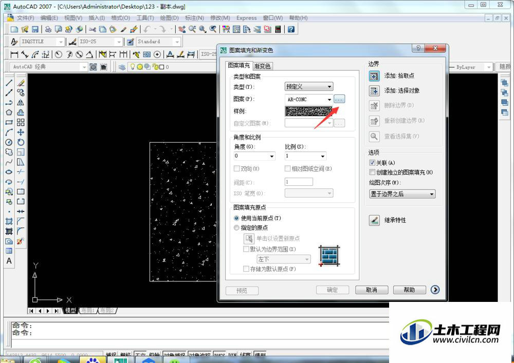Screen dimensions: 514x363
Task: Open the QuickCalc calculator icon
Action: coord(278,29)
